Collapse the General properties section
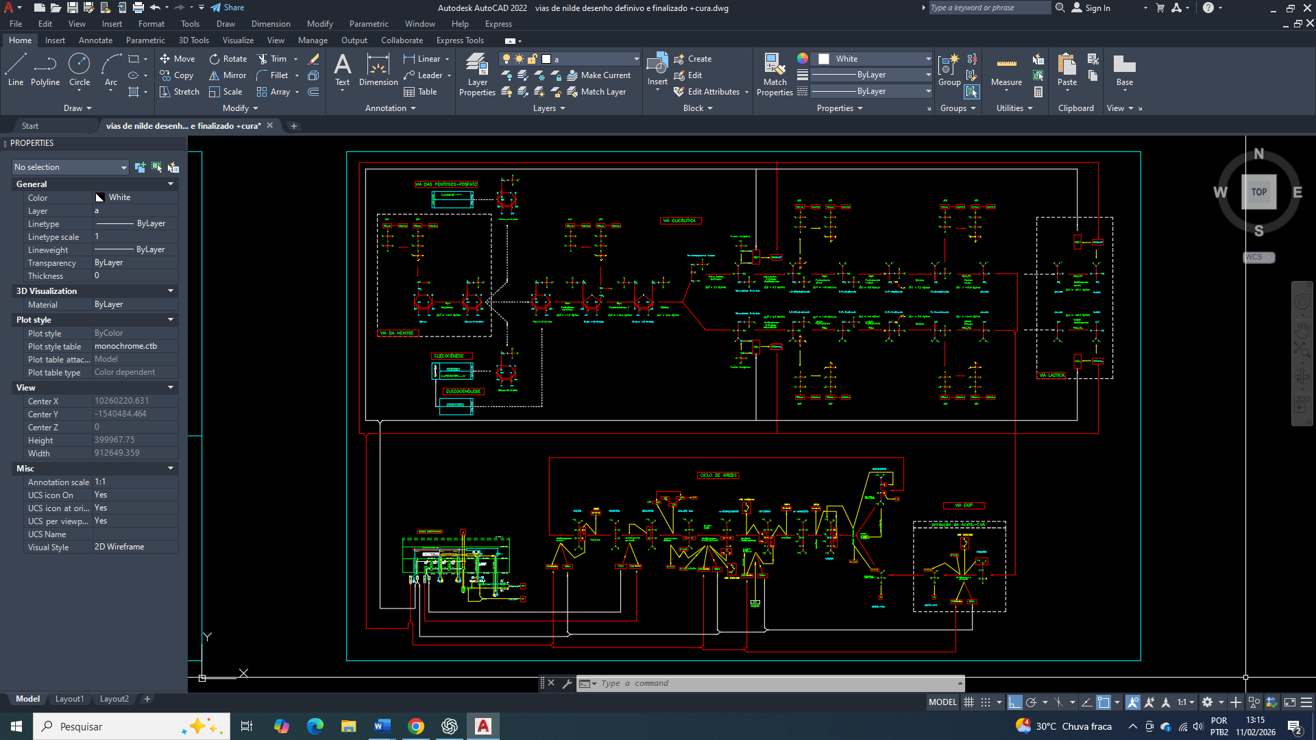 (171, 184)
